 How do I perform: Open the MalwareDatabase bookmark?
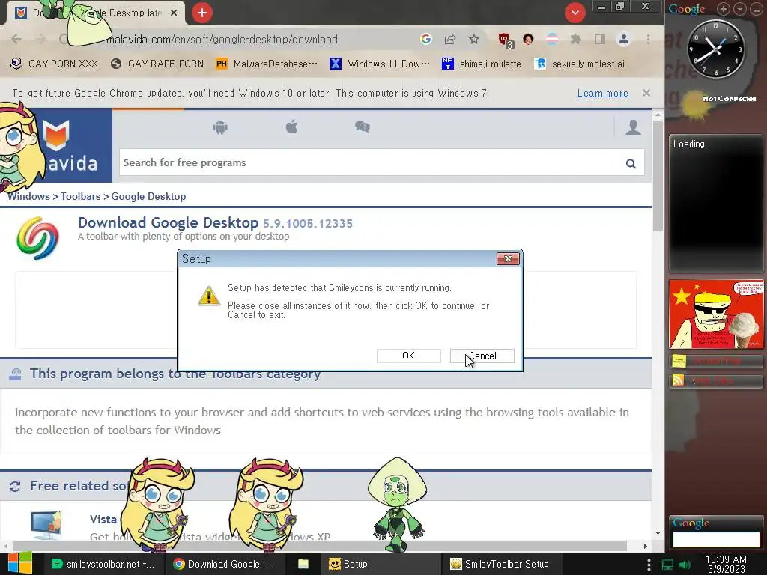tap(267, 64)
